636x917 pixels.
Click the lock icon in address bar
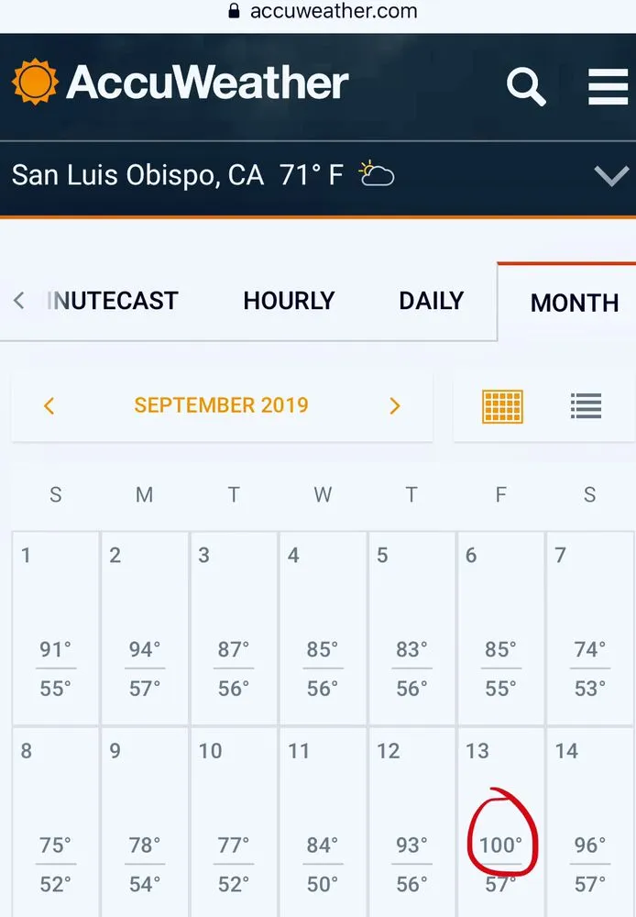pyautogui.click(x=234, y=12)
